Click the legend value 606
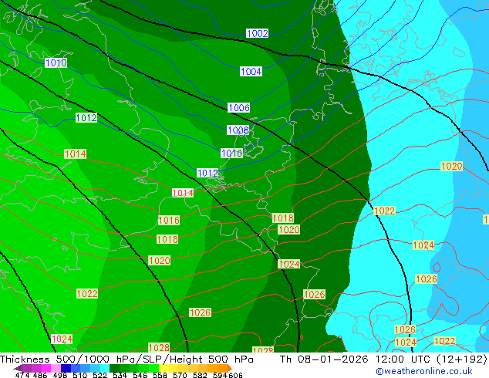Image resolution: width=489 pixels, height=378 pixels. [x=235, y=375]
